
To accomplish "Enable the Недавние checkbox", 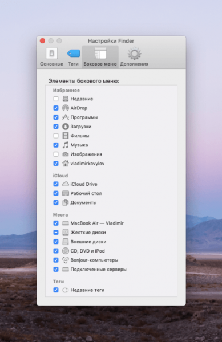I will pyautogui.click(x=56, y=99).
